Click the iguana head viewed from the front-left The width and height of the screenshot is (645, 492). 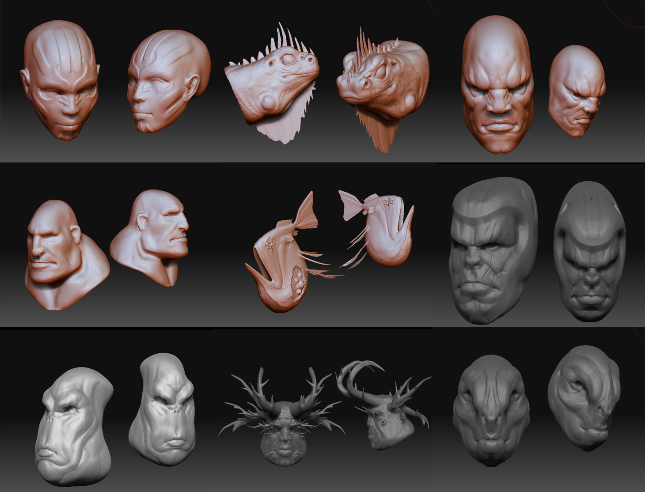383,91
